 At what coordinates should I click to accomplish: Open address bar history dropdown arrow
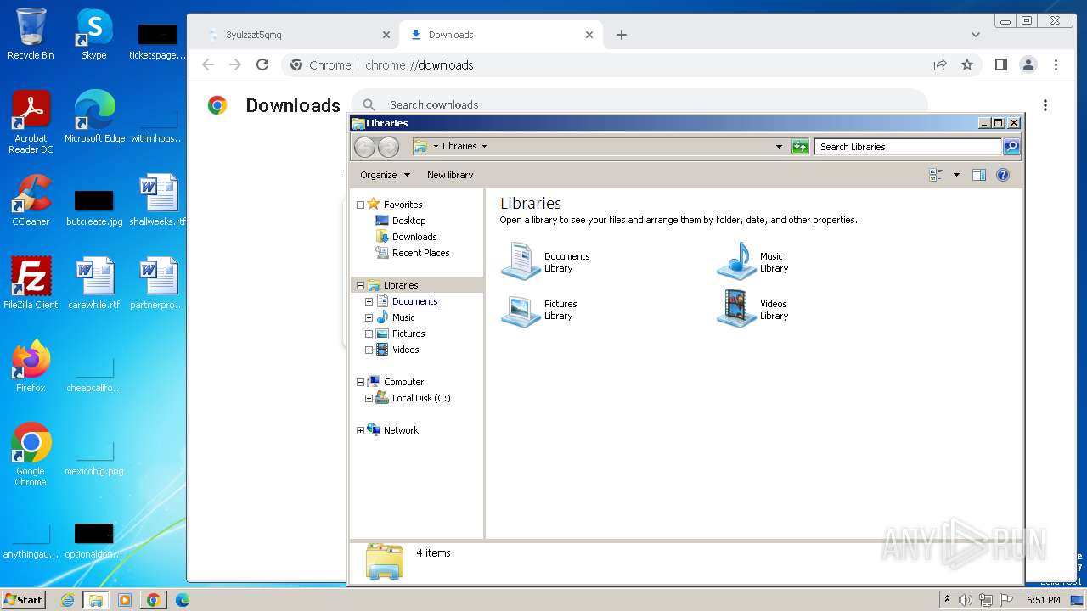click(779, 147)
